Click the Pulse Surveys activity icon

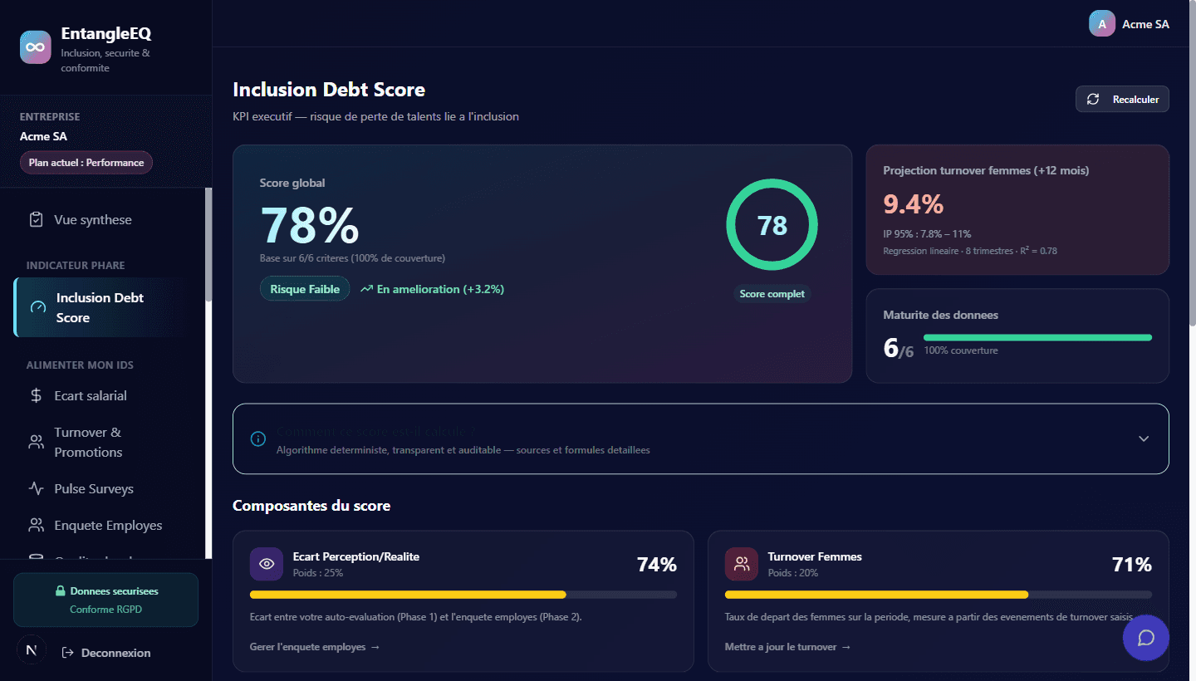[36, 489]
